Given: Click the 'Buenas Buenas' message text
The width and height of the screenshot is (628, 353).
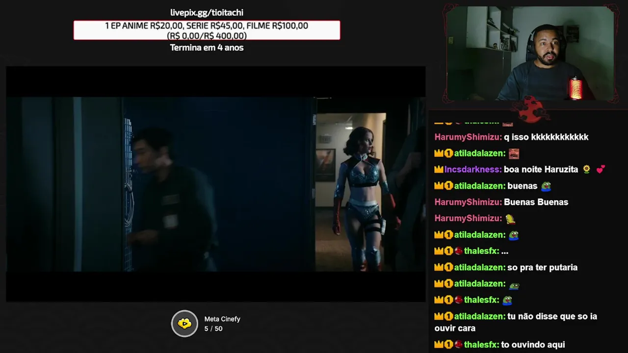Looking at the screenshot, I should (x=536, y=202).
